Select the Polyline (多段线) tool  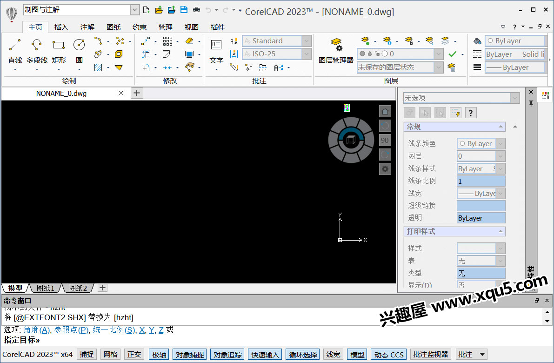[37, 51]
